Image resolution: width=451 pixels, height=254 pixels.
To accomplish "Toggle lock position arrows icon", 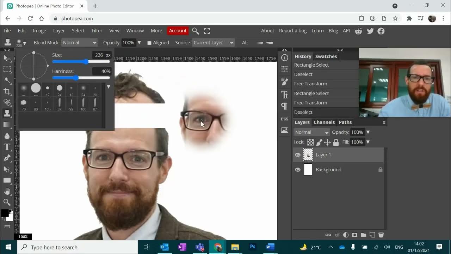I will point(327,142).
